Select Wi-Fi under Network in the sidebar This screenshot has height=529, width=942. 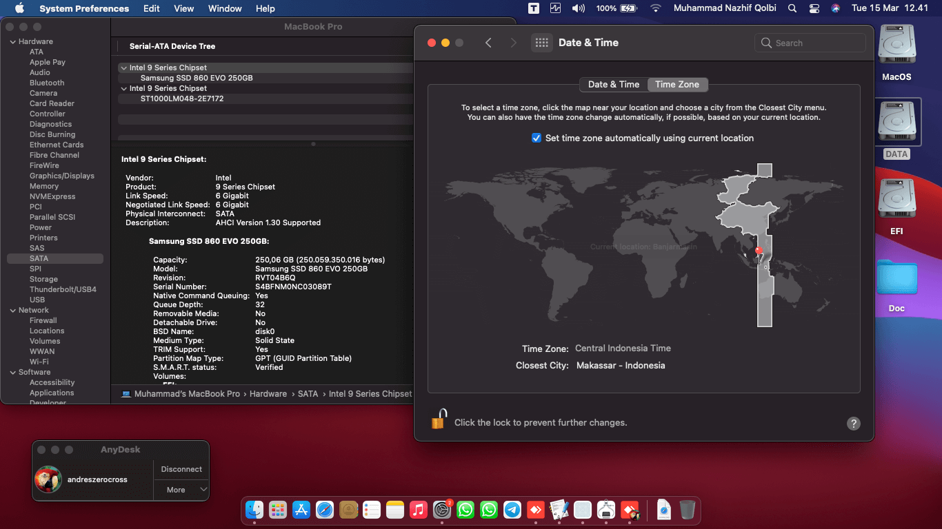[39, 362]
